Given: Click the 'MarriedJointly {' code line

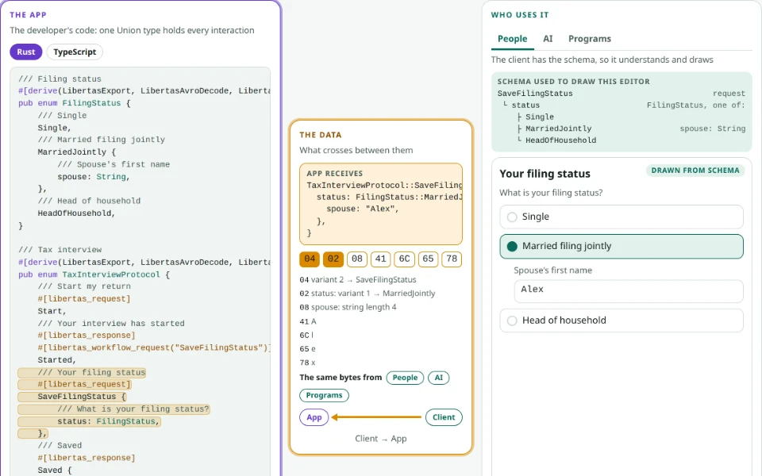Looking at the screenshot, I should (77, 152).
